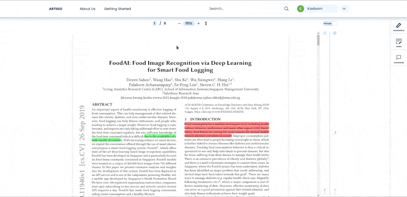The height and width of the screenshot is (197, 407).
Task: Click the document scrollbar thumb
Action: 318,40
